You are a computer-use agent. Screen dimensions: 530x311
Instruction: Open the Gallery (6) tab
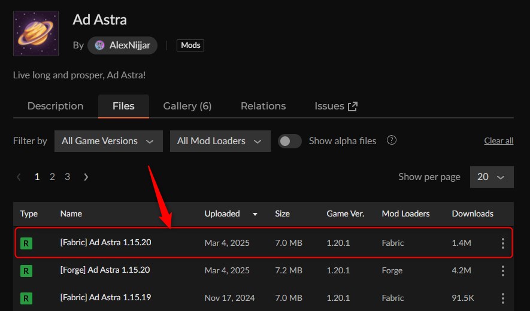click(187, 106)
